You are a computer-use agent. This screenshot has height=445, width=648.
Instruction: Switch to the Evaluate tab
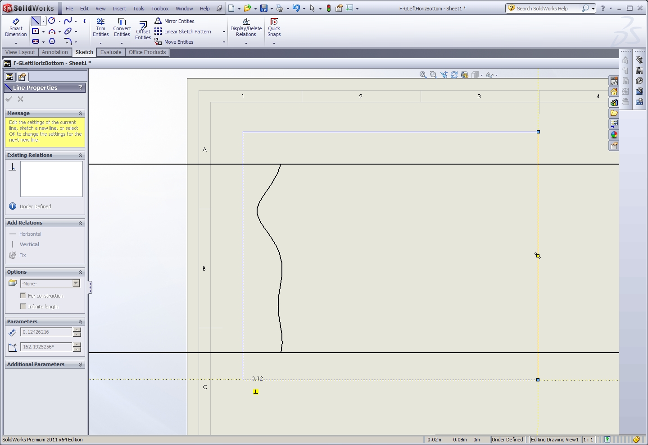(x=111, y=52)
